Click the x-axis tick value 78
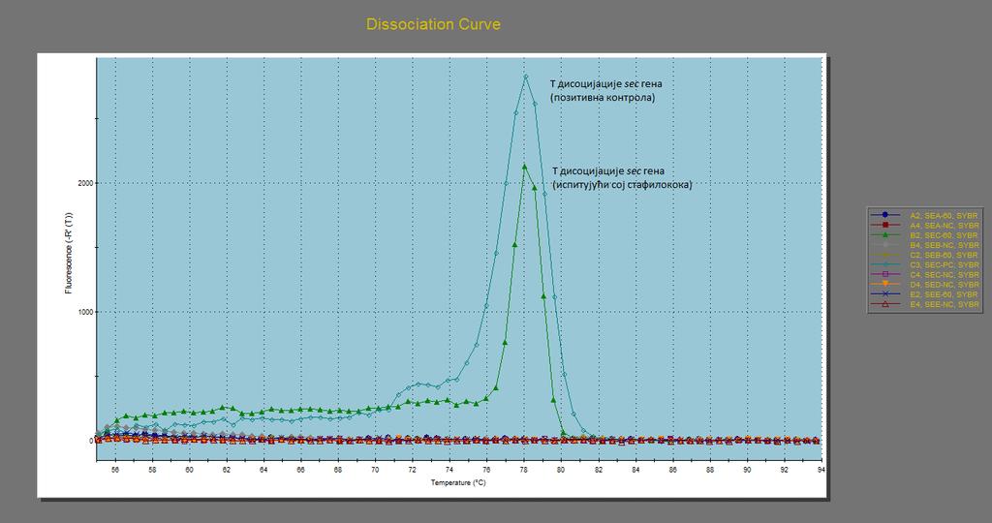The image size is (992, 523). coord(524,470)
